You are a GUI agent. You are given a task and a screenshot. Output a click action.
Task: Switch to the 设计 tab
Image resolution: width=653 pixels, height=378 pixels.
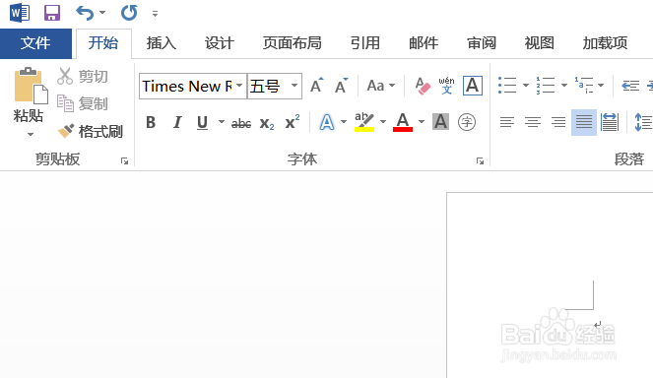pyautogui.click(x=220, y=43)
